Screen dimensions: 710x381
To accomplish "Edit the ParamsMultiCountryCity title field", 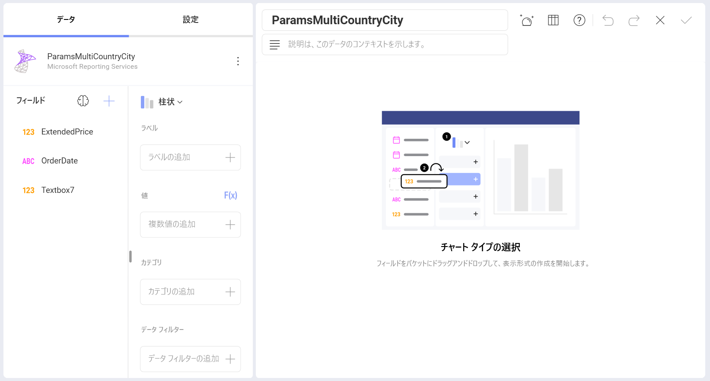I will pos(385,20).
